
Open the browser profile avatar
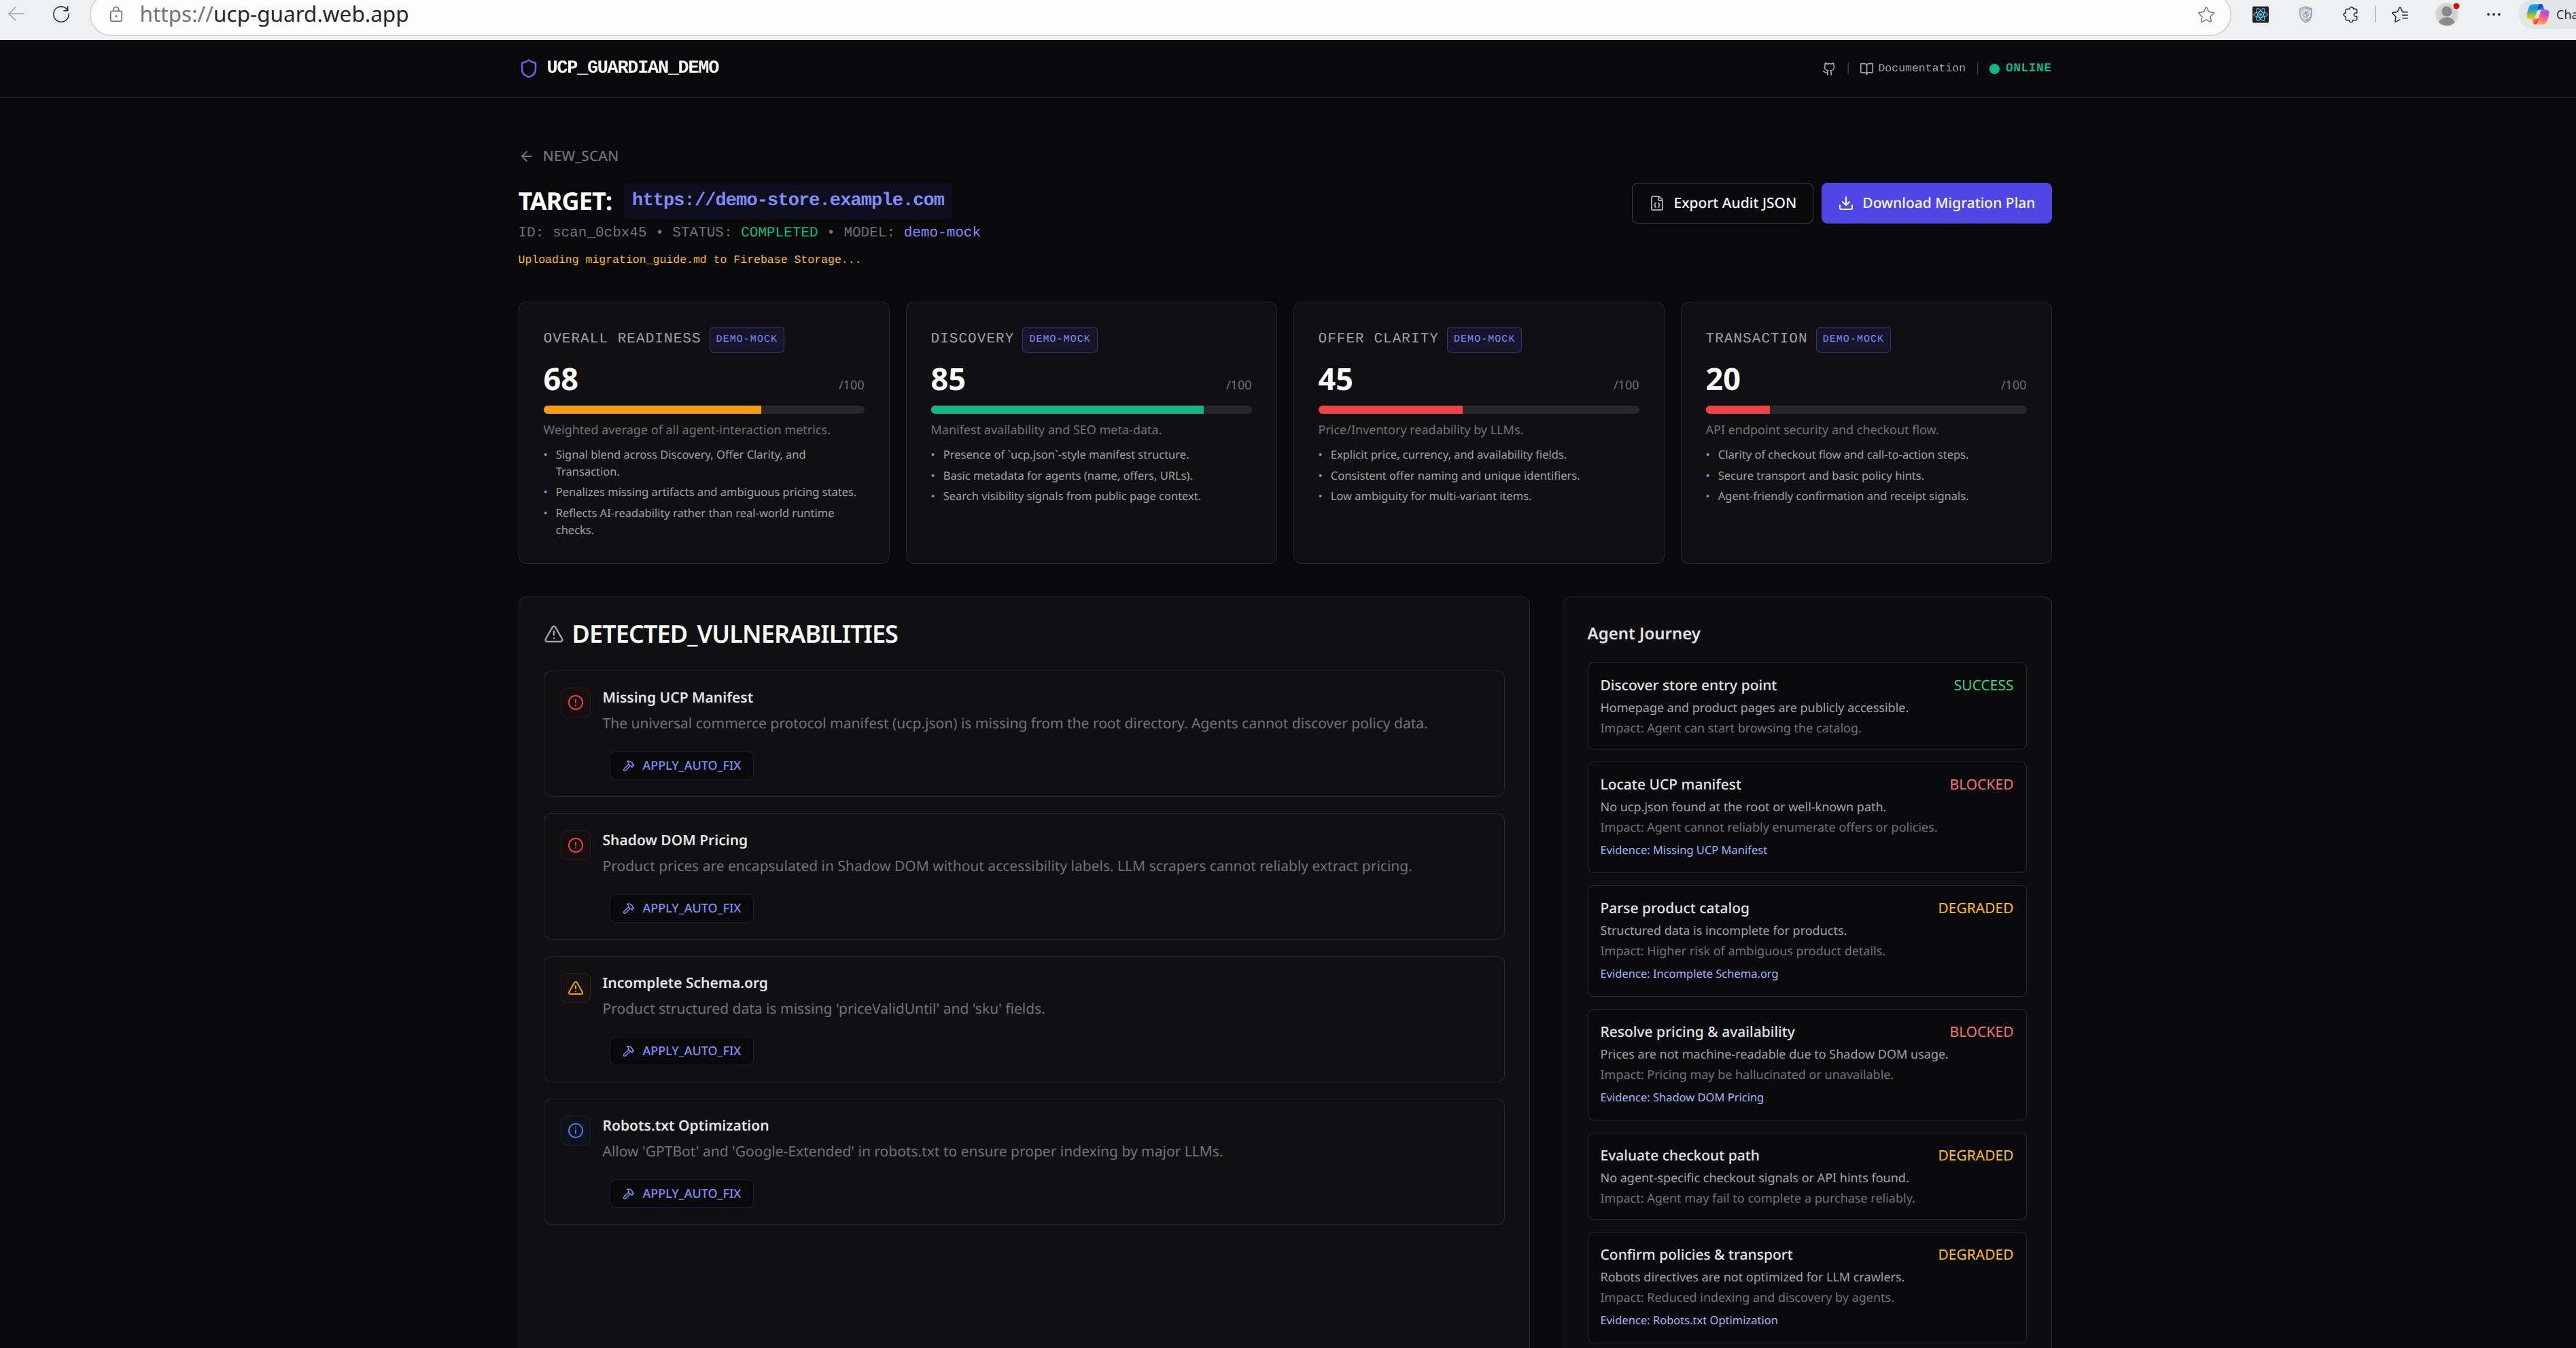pos(2447,14)
